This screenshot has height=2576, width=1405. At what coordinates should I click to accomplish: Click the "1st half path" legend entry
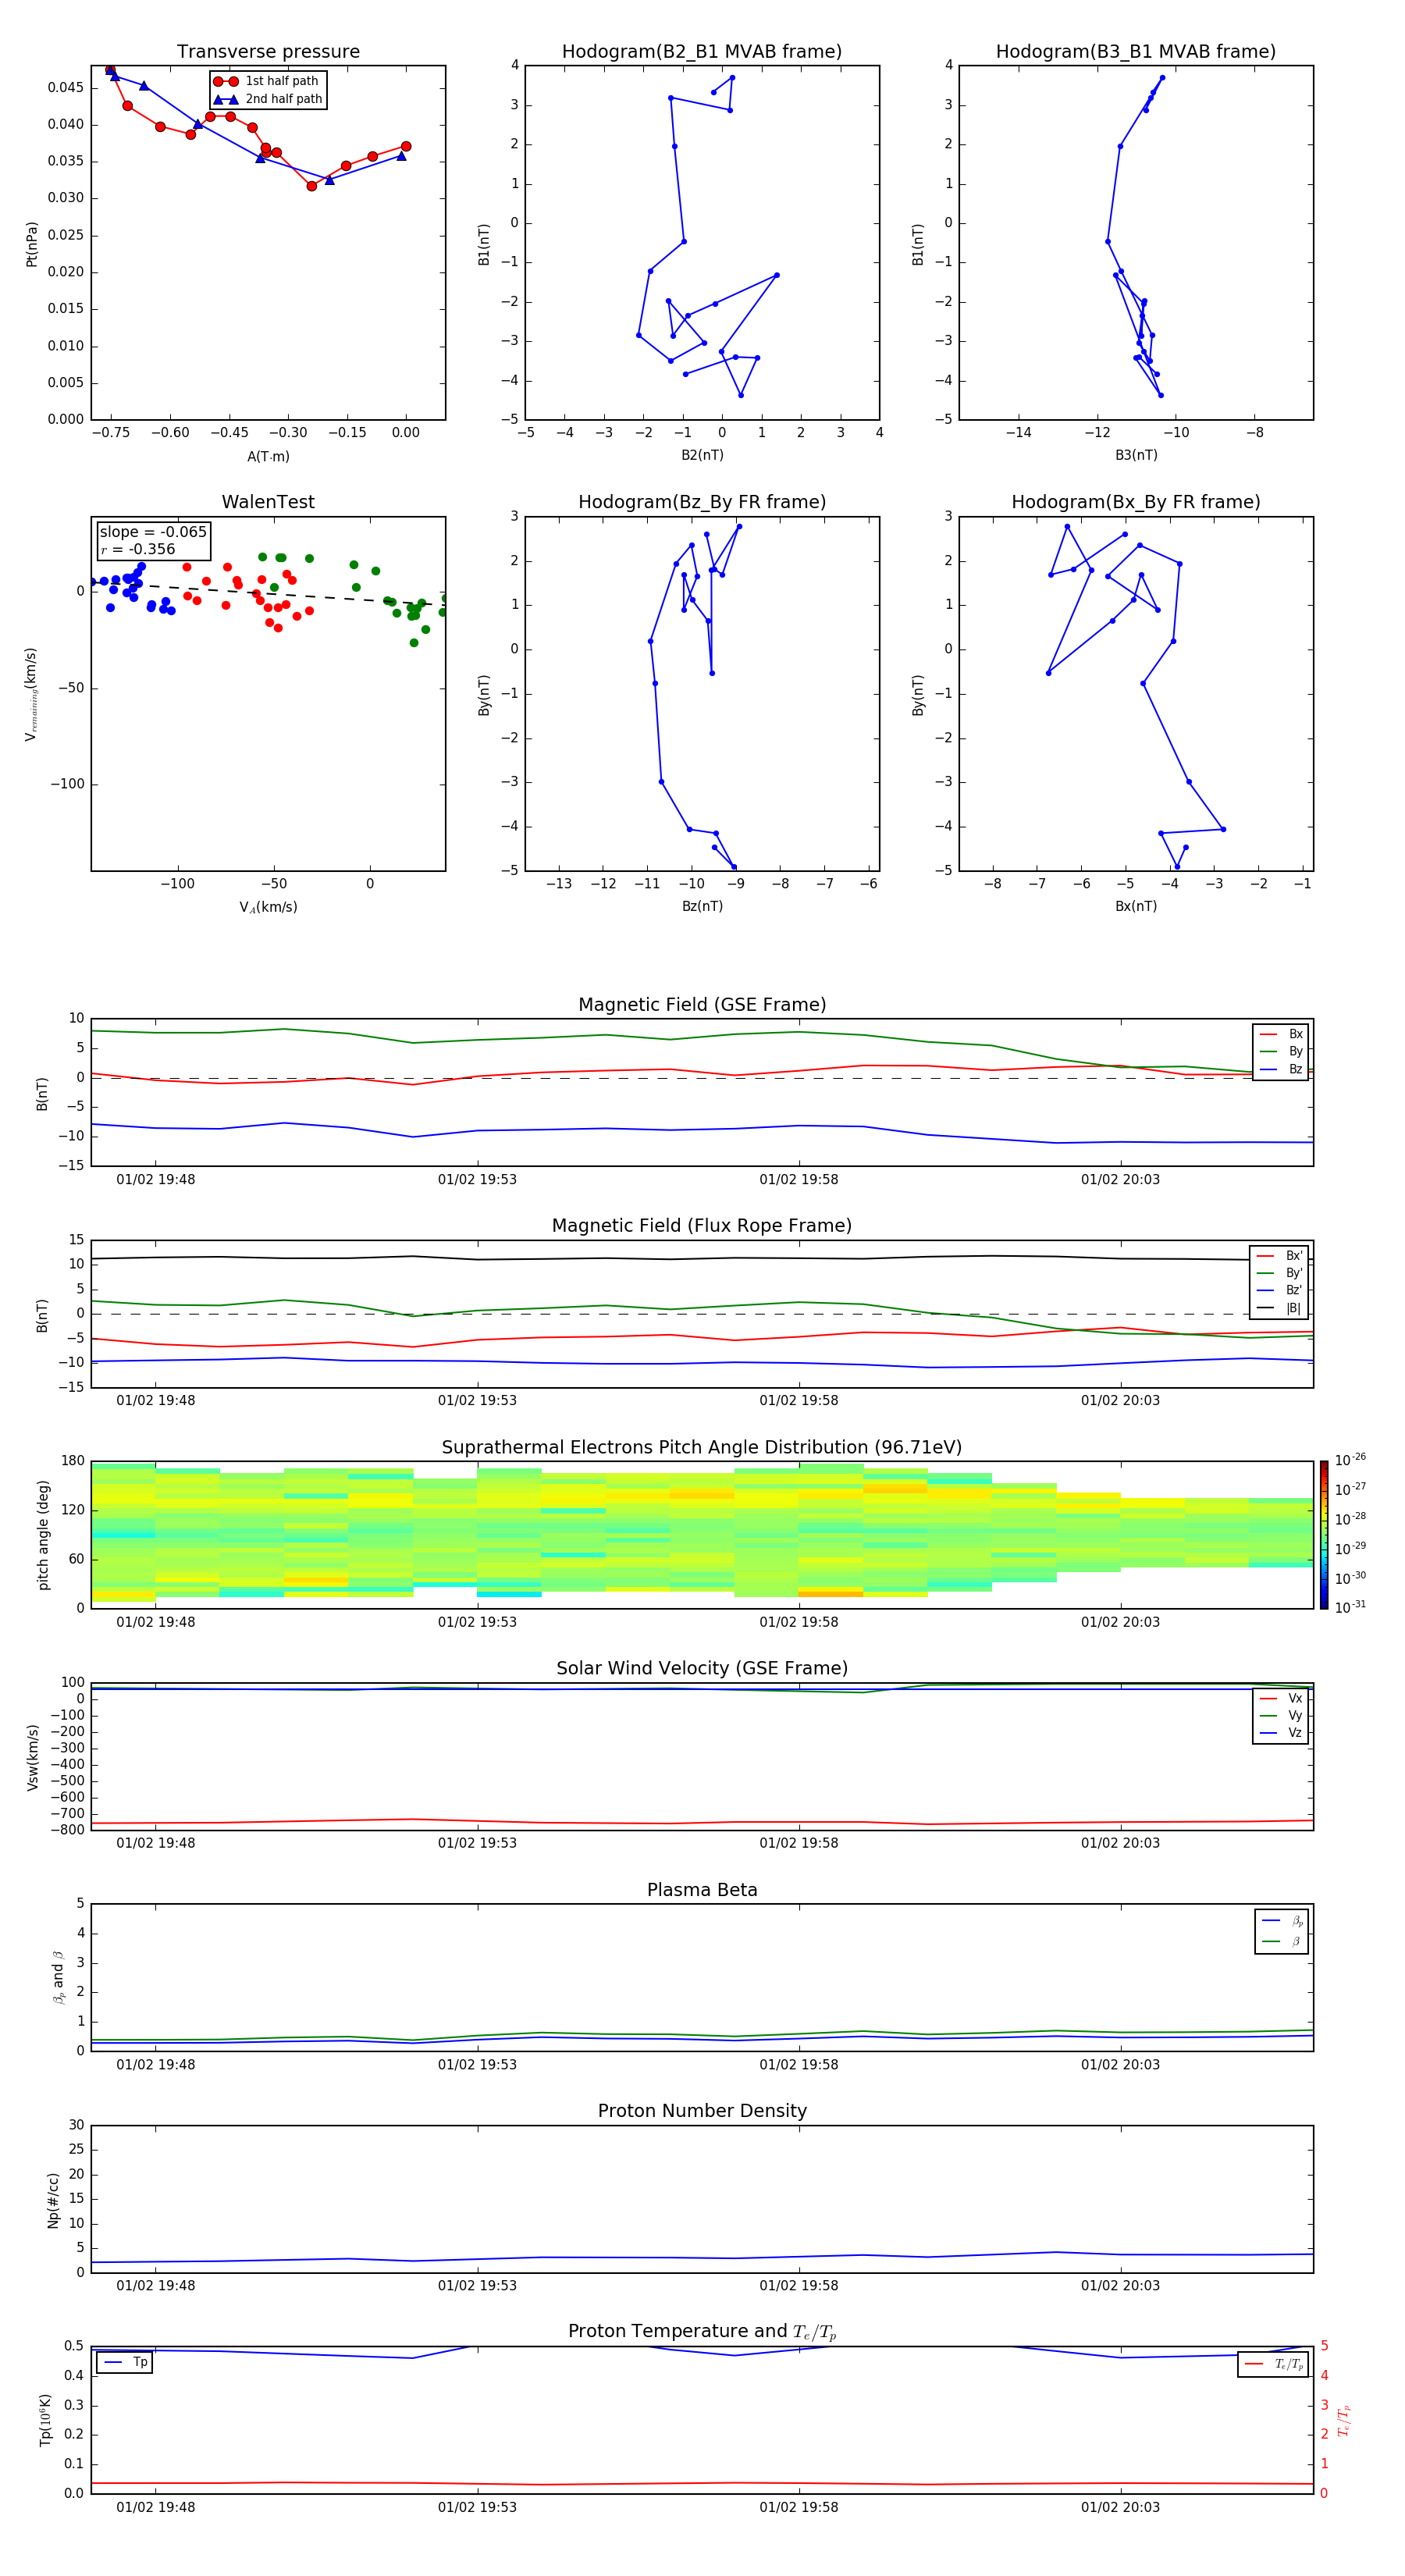tap(267, 81)
